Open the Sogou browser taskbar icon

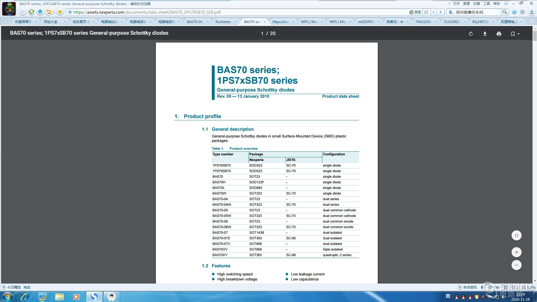pyautogui.click(x=94, y=297)
